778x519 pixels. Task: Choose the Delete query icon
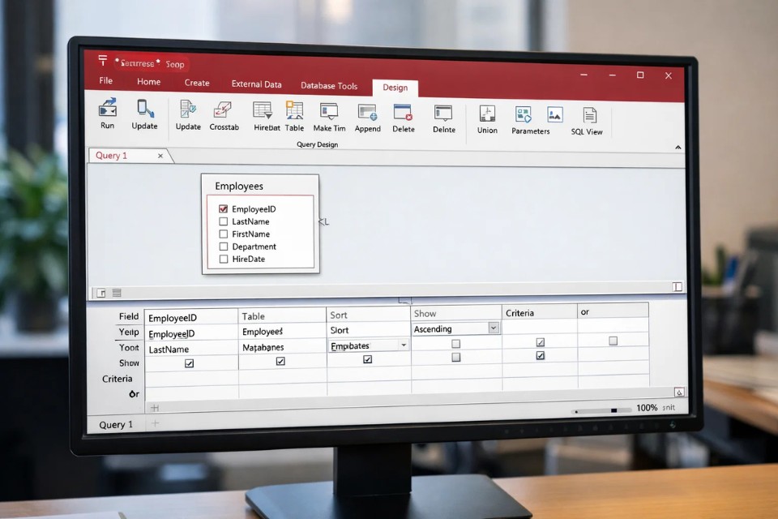403,113
